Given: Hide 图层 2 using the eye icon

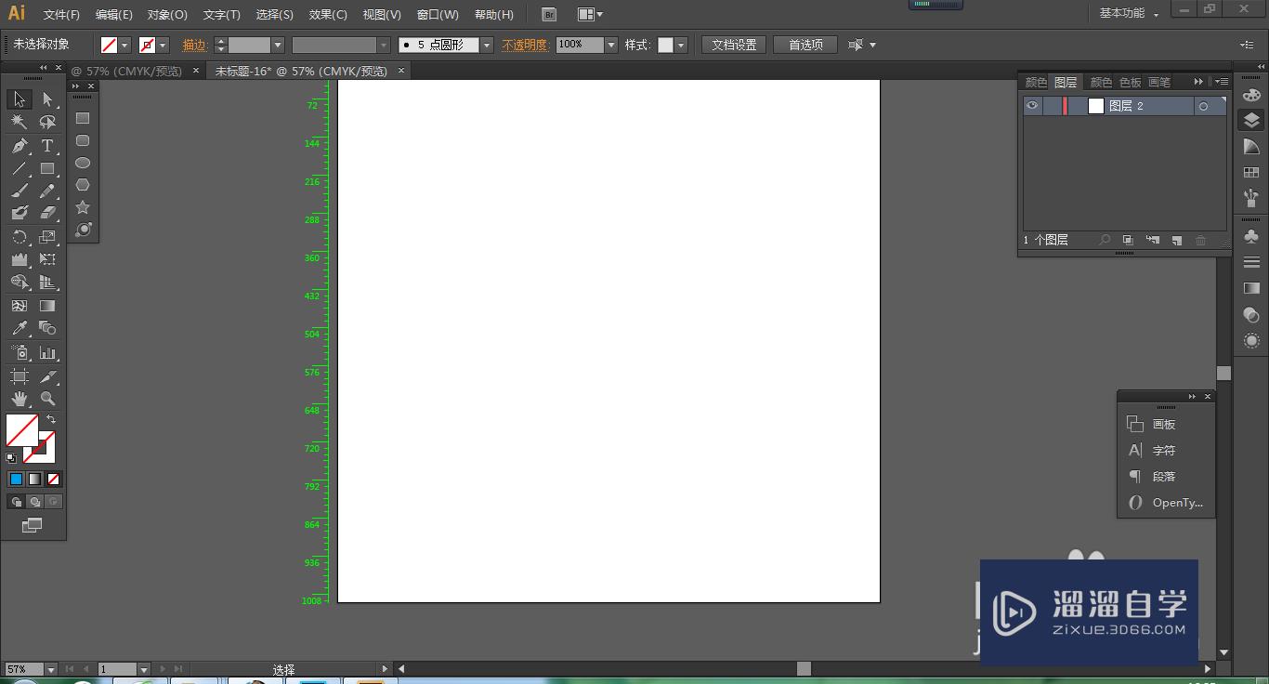Looking at the screenshot, I should click(x=1032, y=106).
